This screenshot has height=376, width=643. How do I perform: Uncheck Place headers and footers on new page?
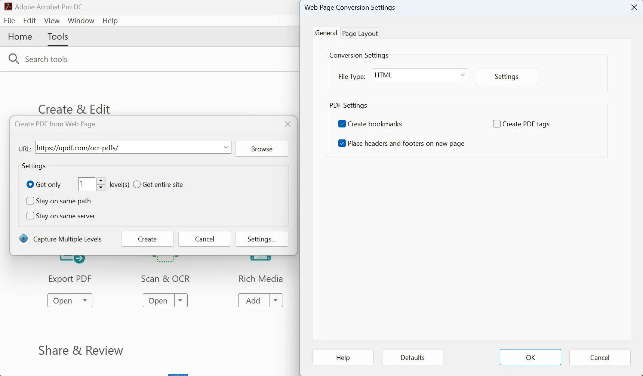342,143
